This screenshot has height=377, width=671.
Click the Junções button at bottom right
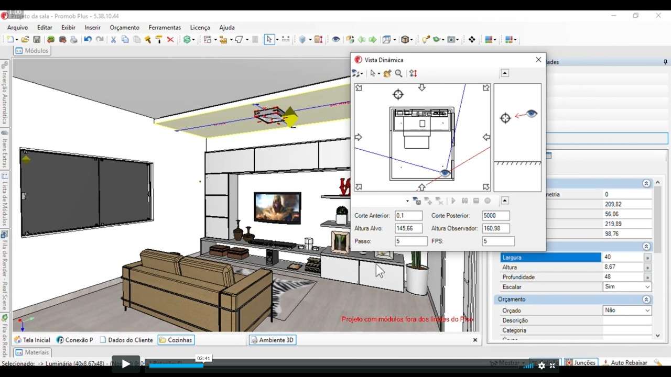[x=580, y=362]
